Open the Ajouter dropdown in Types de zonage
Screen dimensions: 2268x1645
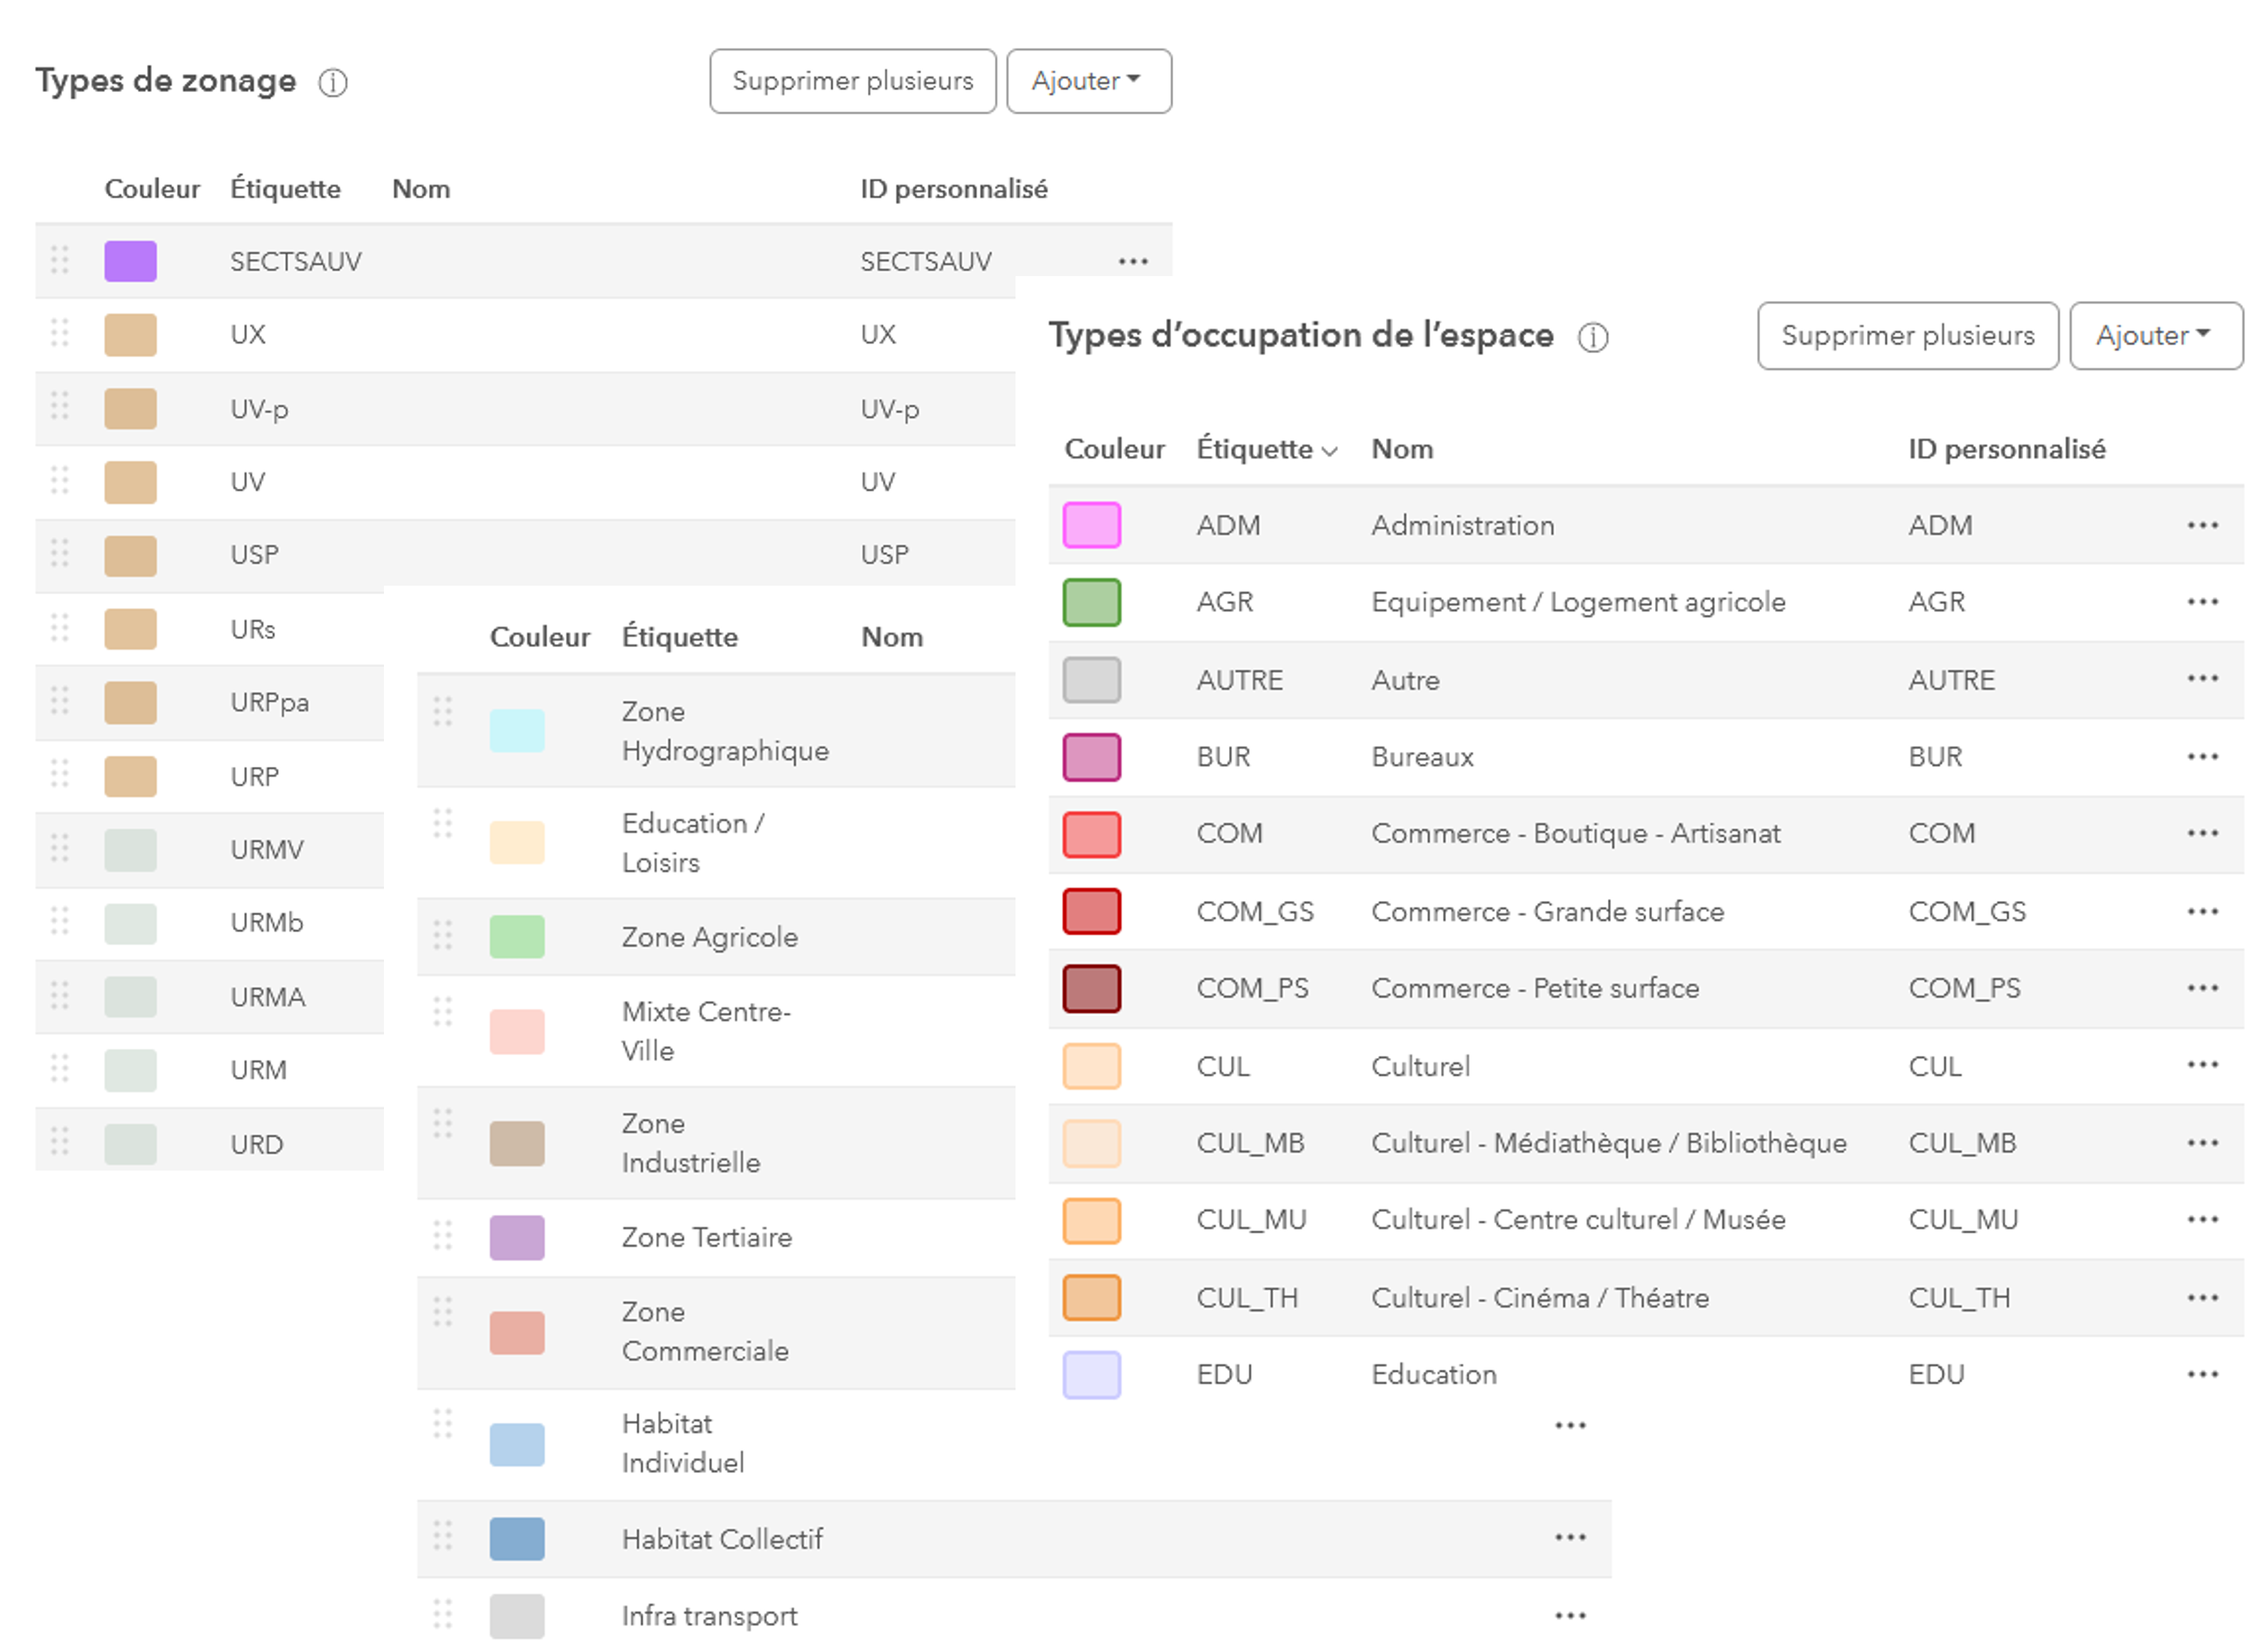[1089, 81]
